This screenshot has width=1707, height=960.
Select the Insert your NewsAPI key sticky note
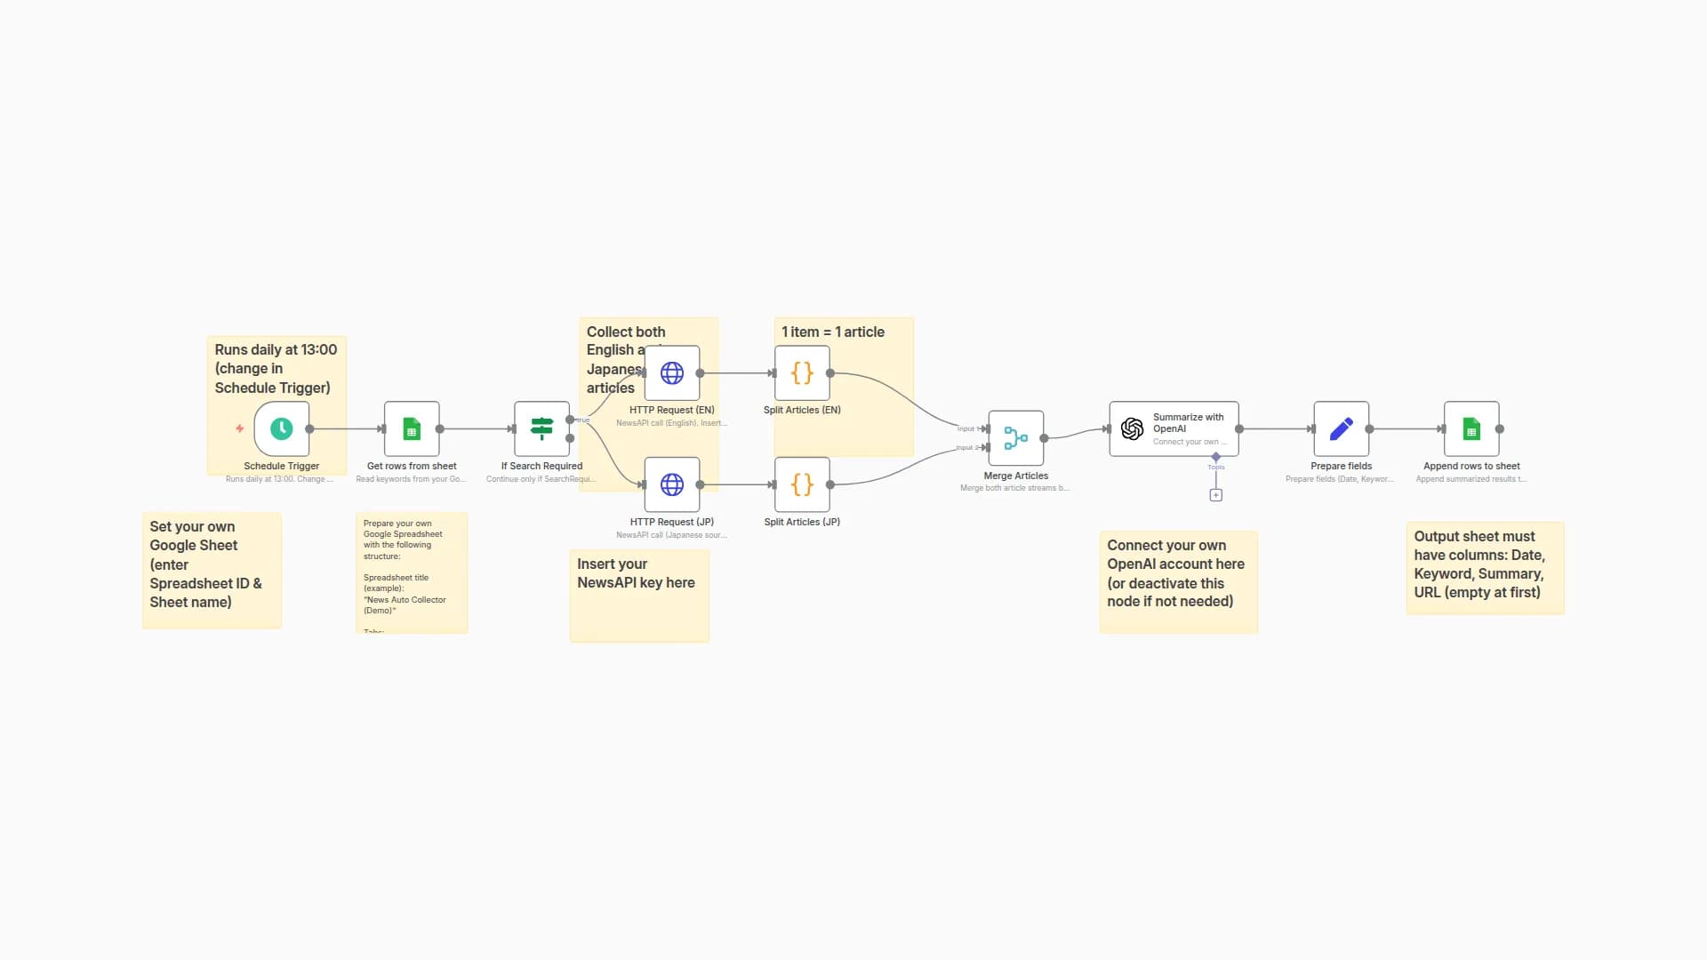pyautogui.click(x=638, y=594)
